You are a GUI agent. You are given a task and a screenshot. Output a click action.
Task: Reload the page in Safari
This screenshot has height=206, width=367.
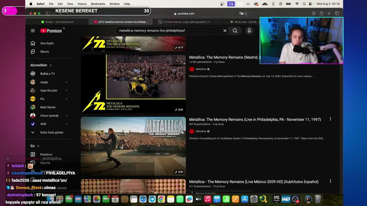(x=246, y=13)
